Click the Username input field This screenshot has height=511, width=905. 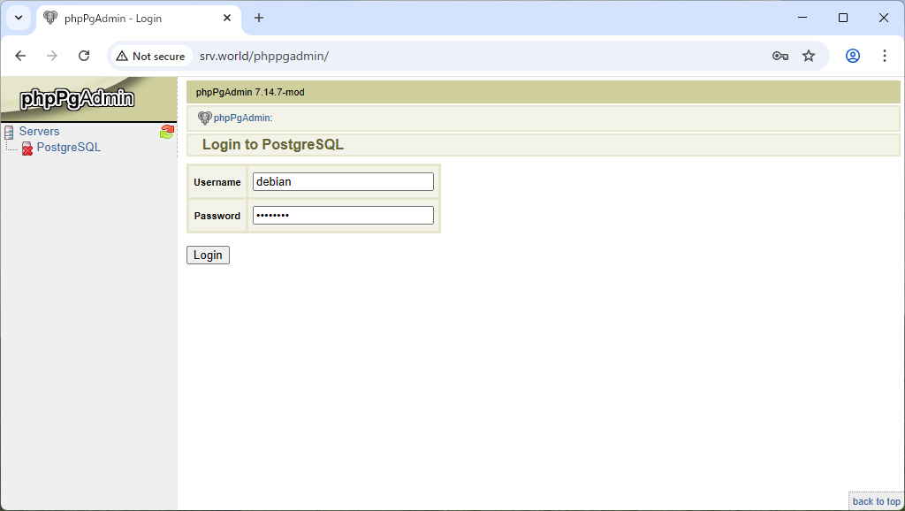click(343, 181)
